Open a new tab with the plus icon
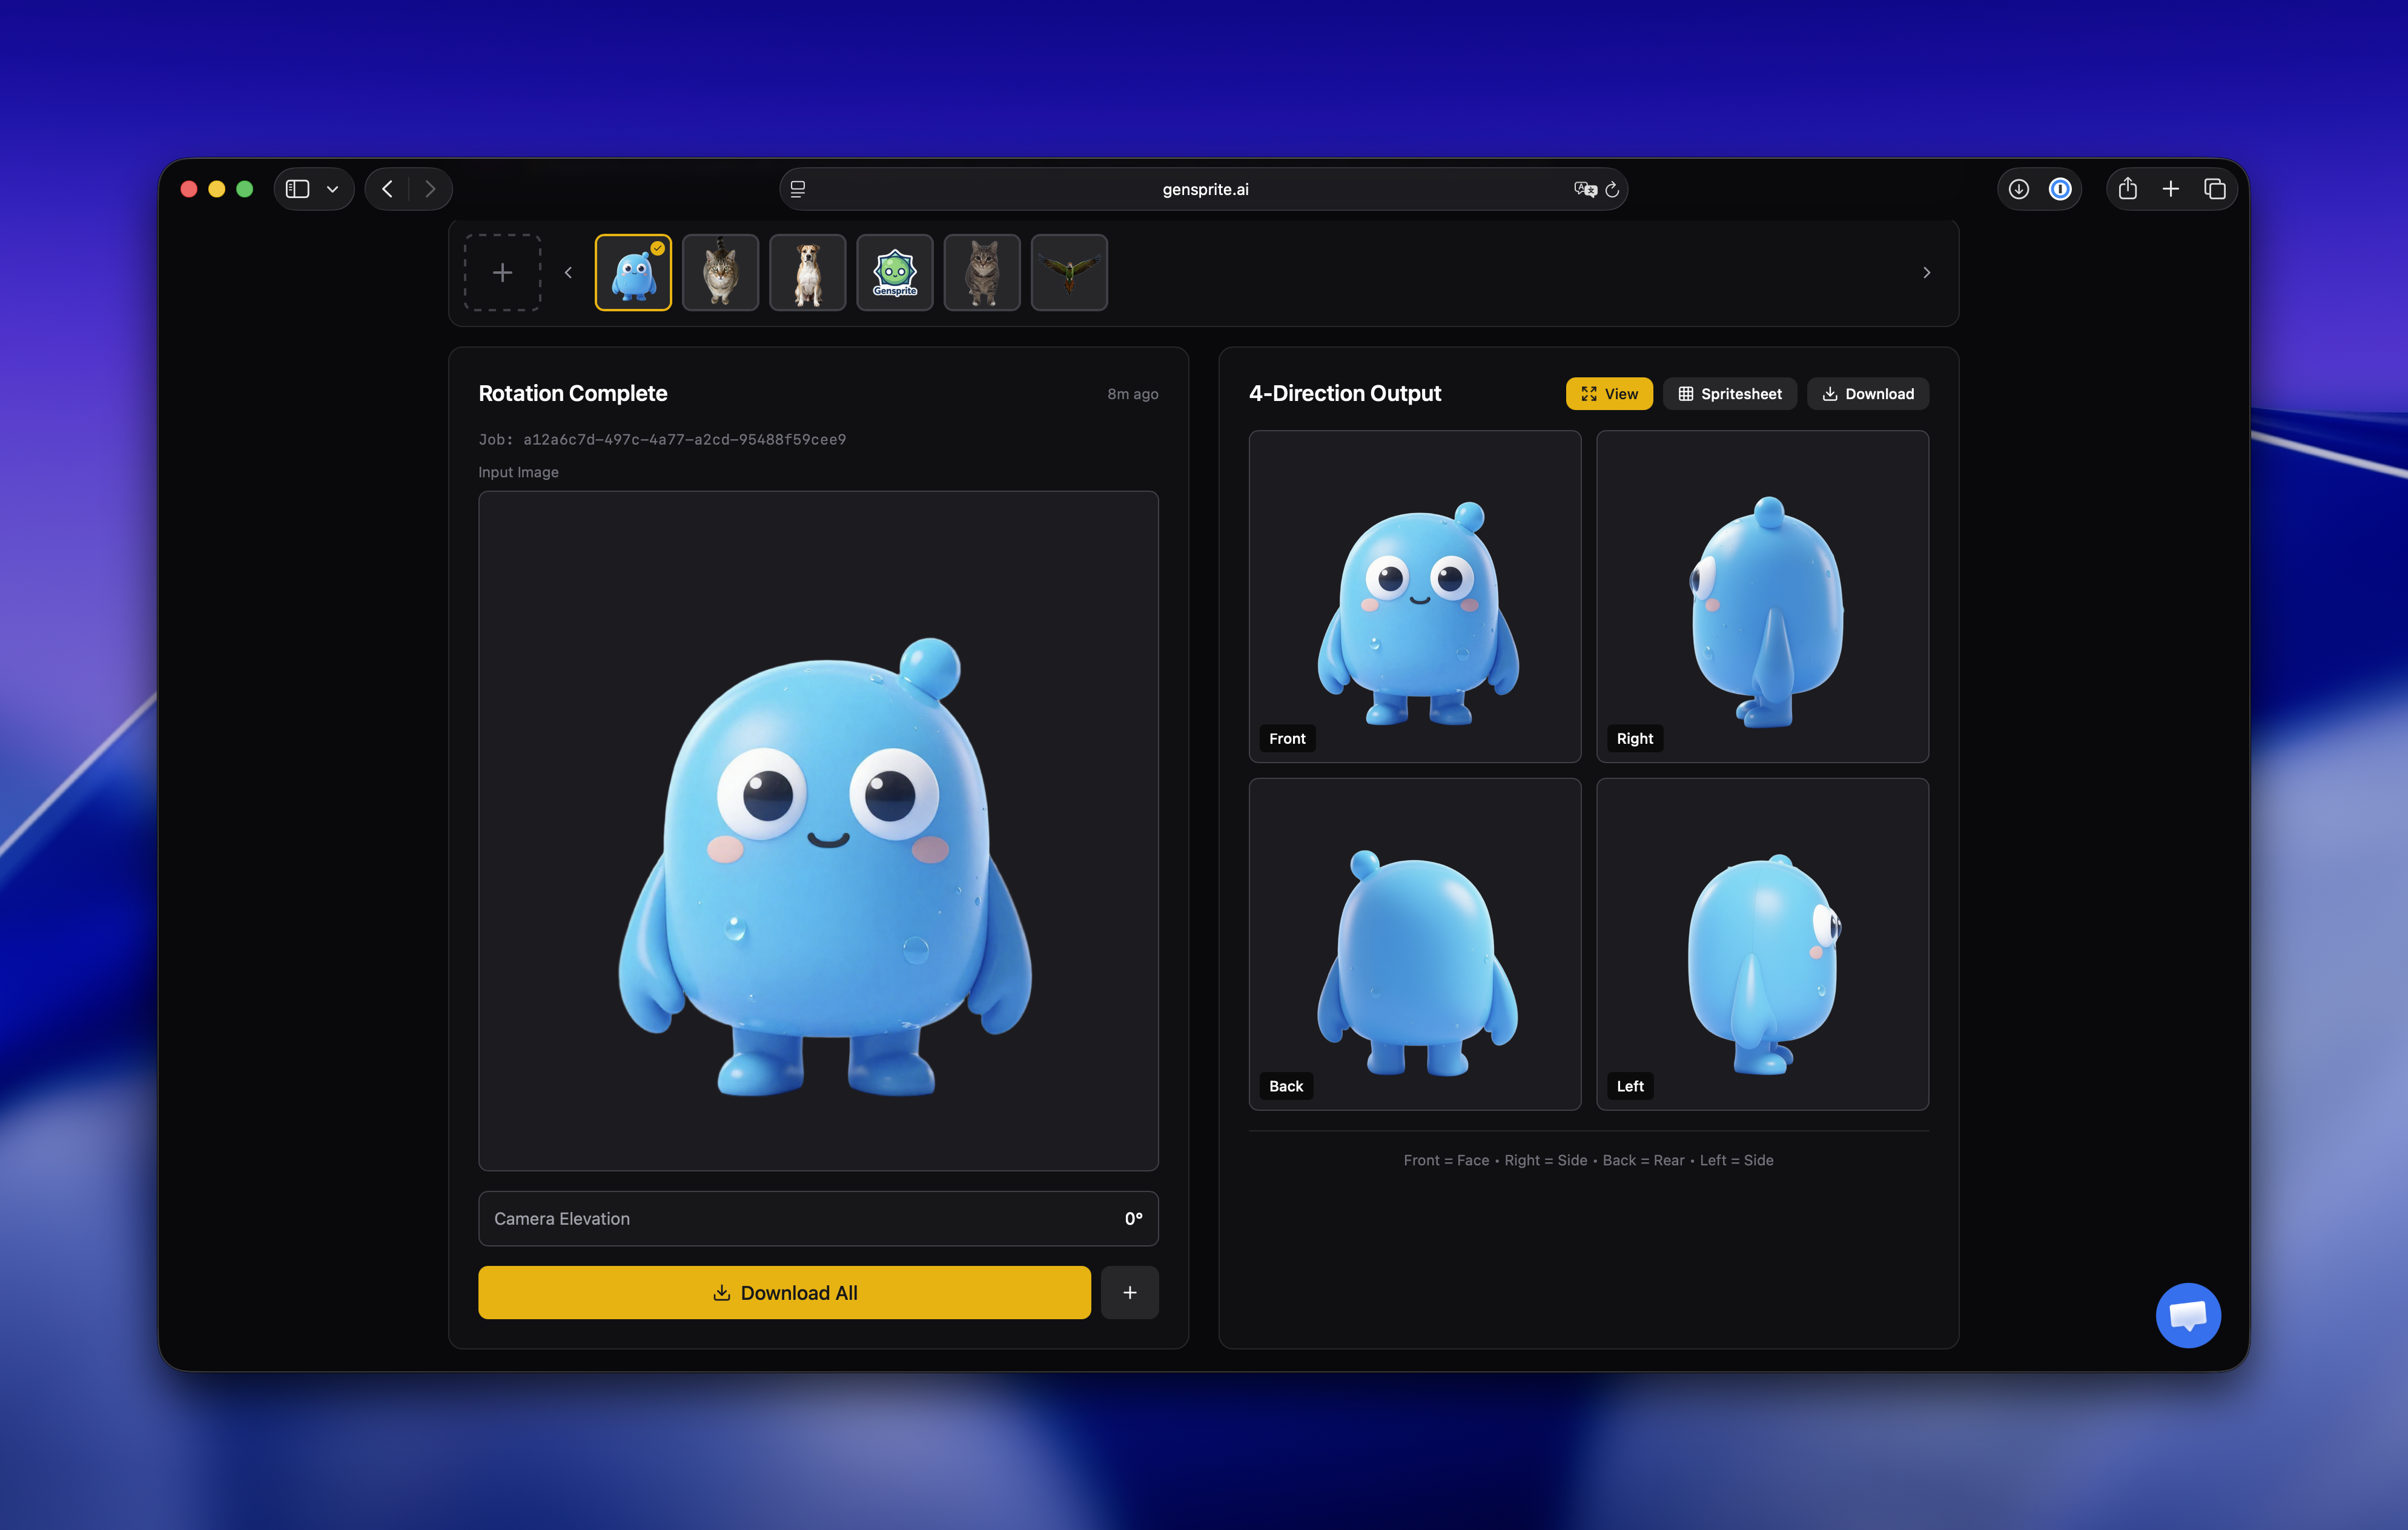The height and width of the screenshot is (1530, 2408). click(2171, 188)
